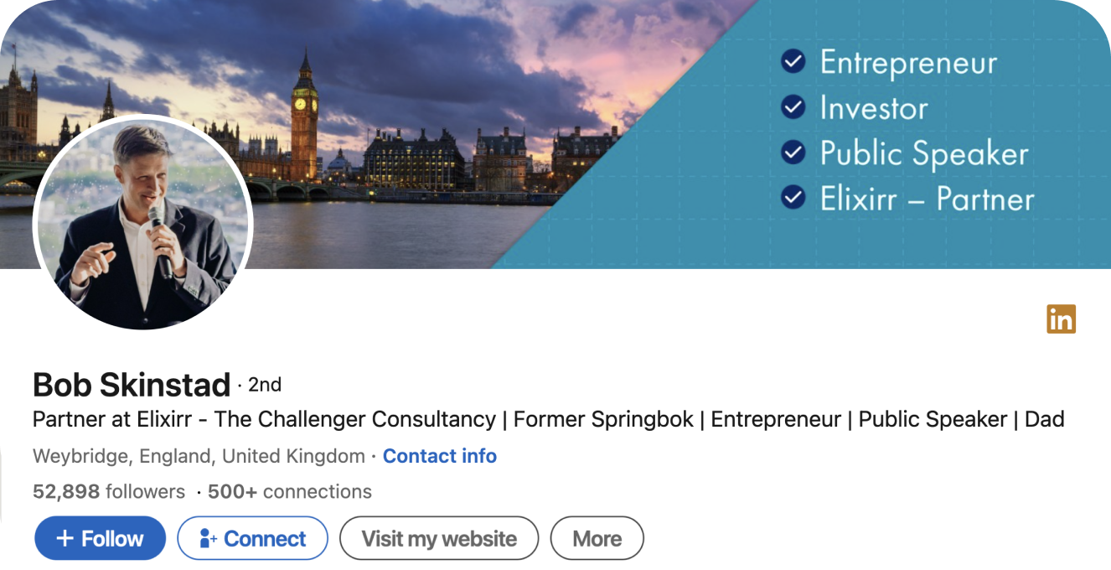Click the Investor text in banner
The height and width of the screenshot is (570, 1111).
point(874,108)
